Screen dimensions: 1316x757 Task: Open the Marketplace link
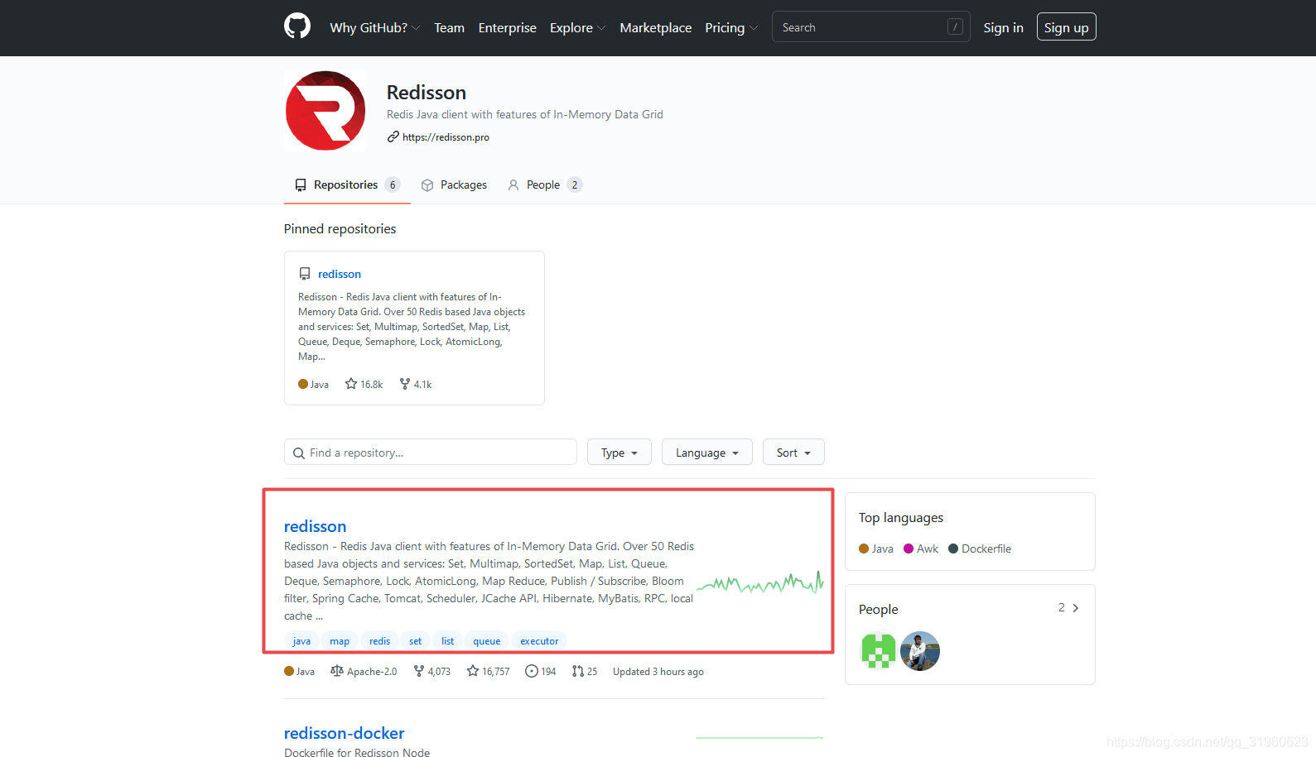tap(656, 27)
